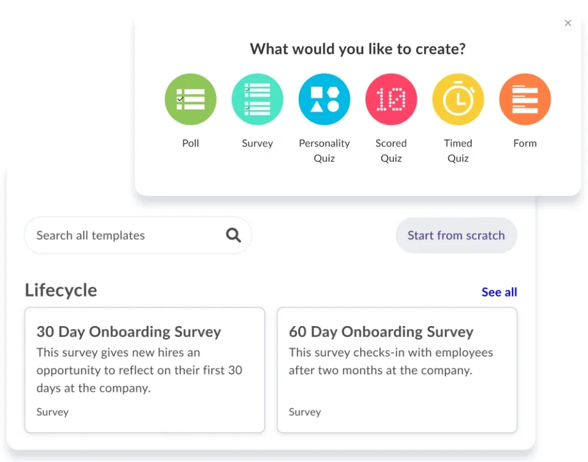
Task: Focus the Search all templates field
Action: [138, 235]
